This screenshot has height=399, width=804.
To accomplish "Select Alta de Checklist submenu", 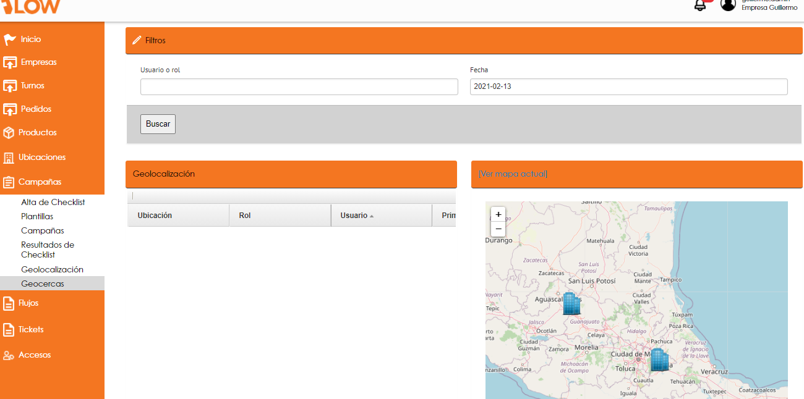I will pos(53,203).
